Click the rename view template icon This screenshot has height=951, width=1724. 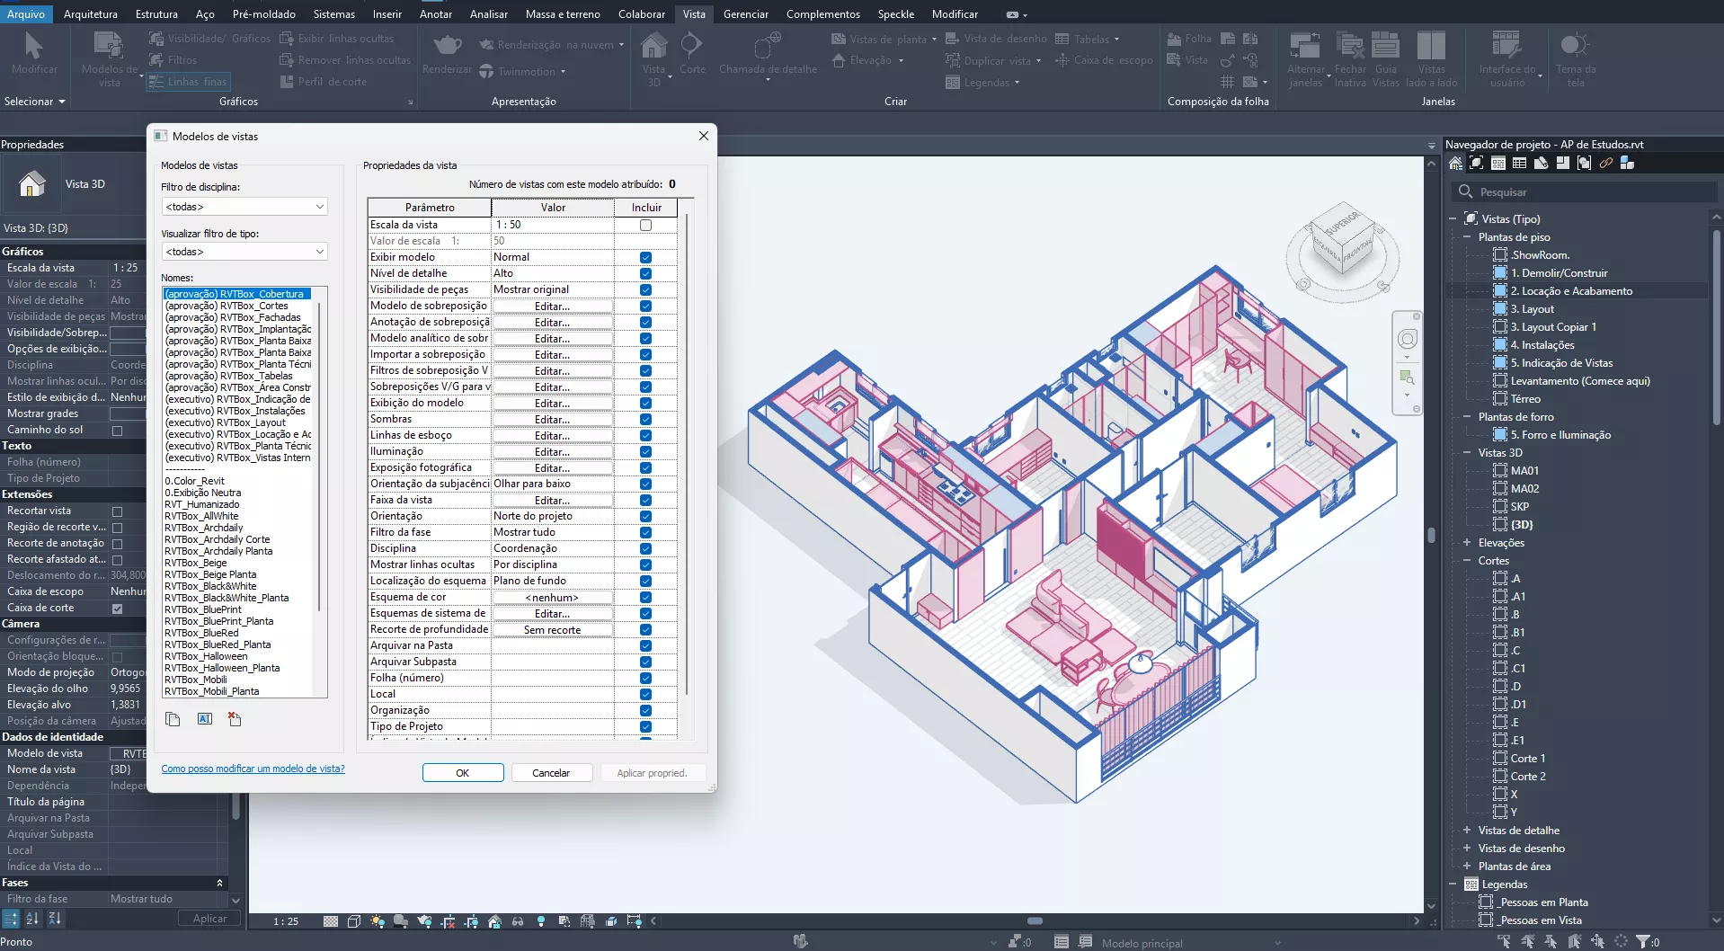click(205, 719)
